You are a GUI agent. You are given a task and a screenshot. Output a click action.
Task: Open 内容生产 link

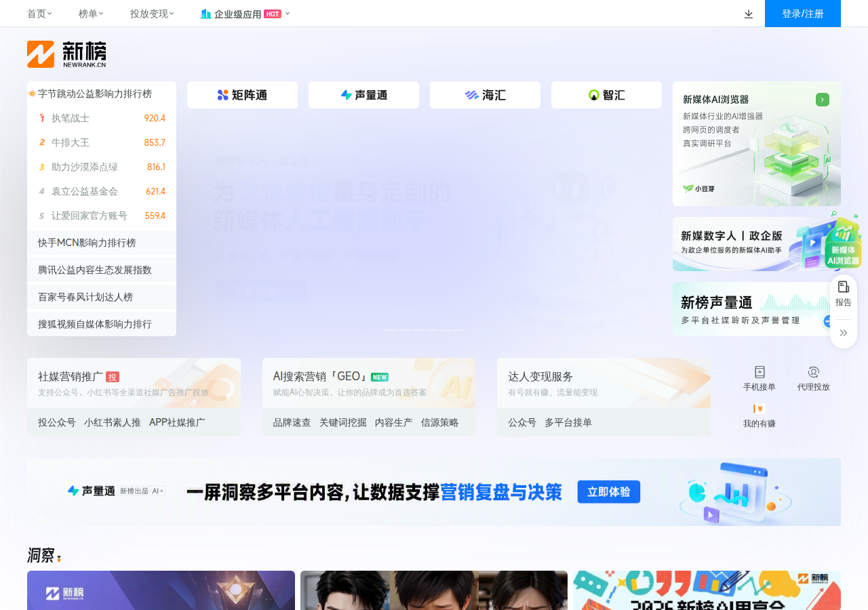(x=394, y=422)
